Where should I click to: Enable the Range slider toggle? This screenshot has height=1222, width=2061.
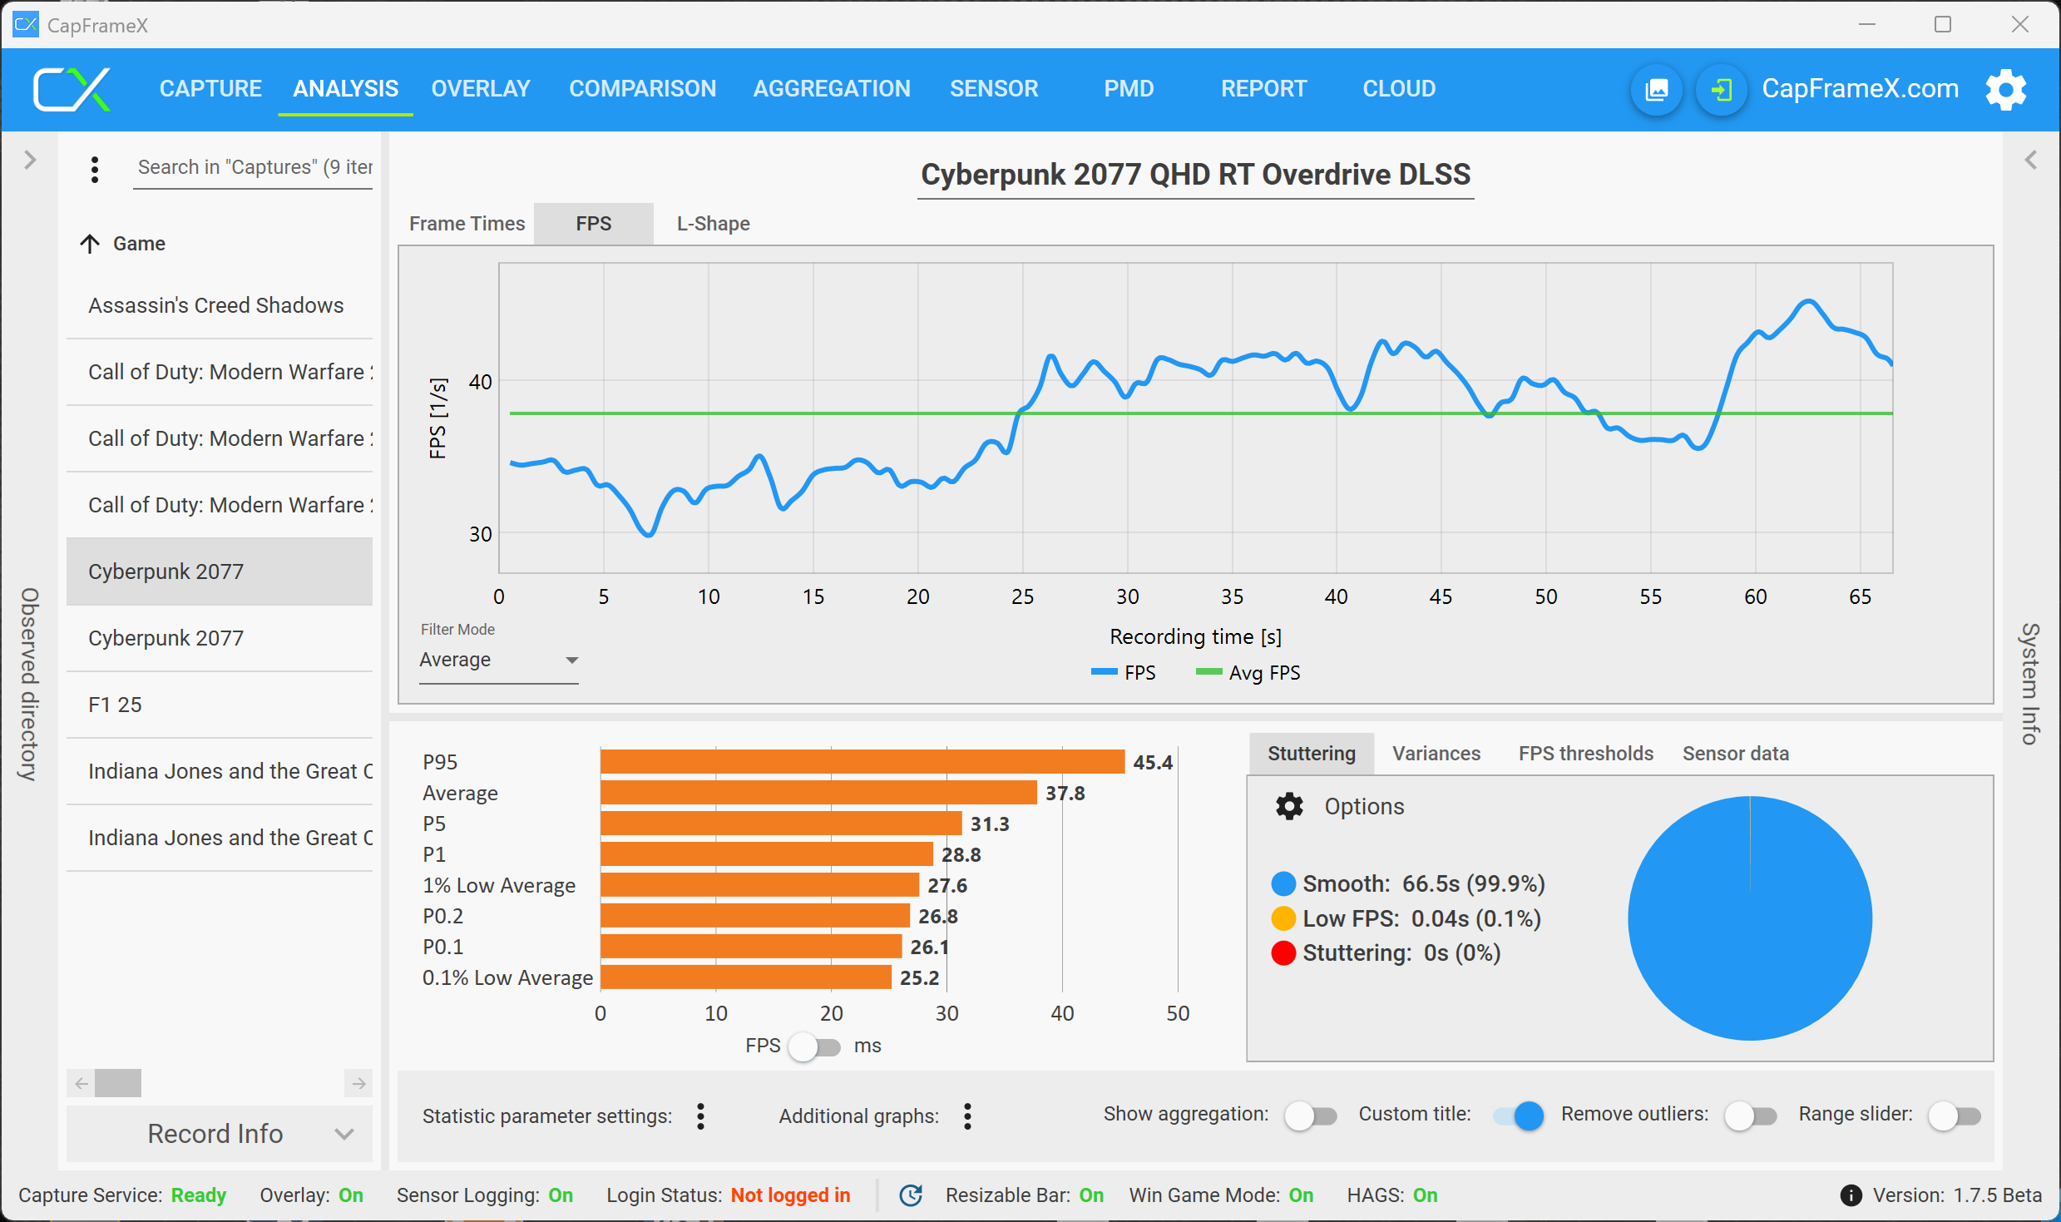(1954, 1115)
